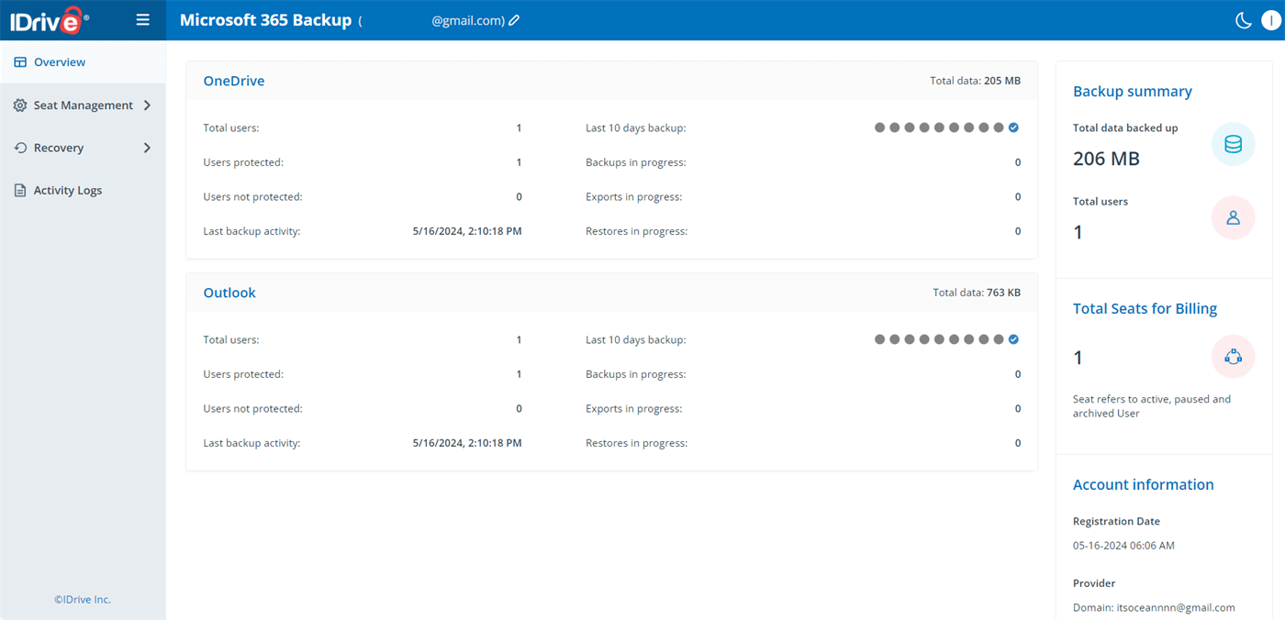Edit account name with pencil icon
The image size is (1285, 620).
point(514,20)
